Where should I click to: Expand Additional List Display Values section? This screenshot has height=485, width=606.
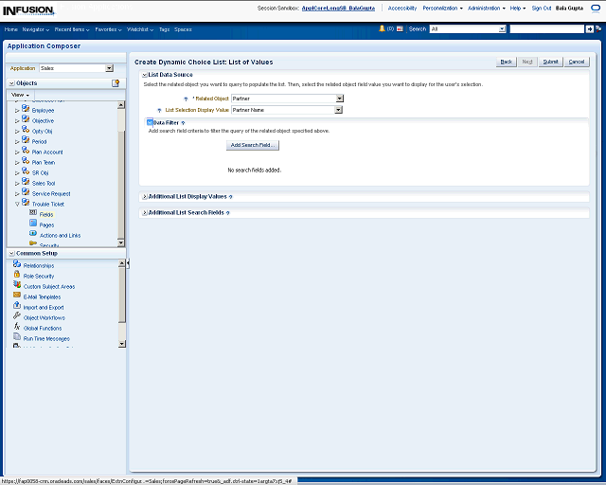tap(144, 197)
